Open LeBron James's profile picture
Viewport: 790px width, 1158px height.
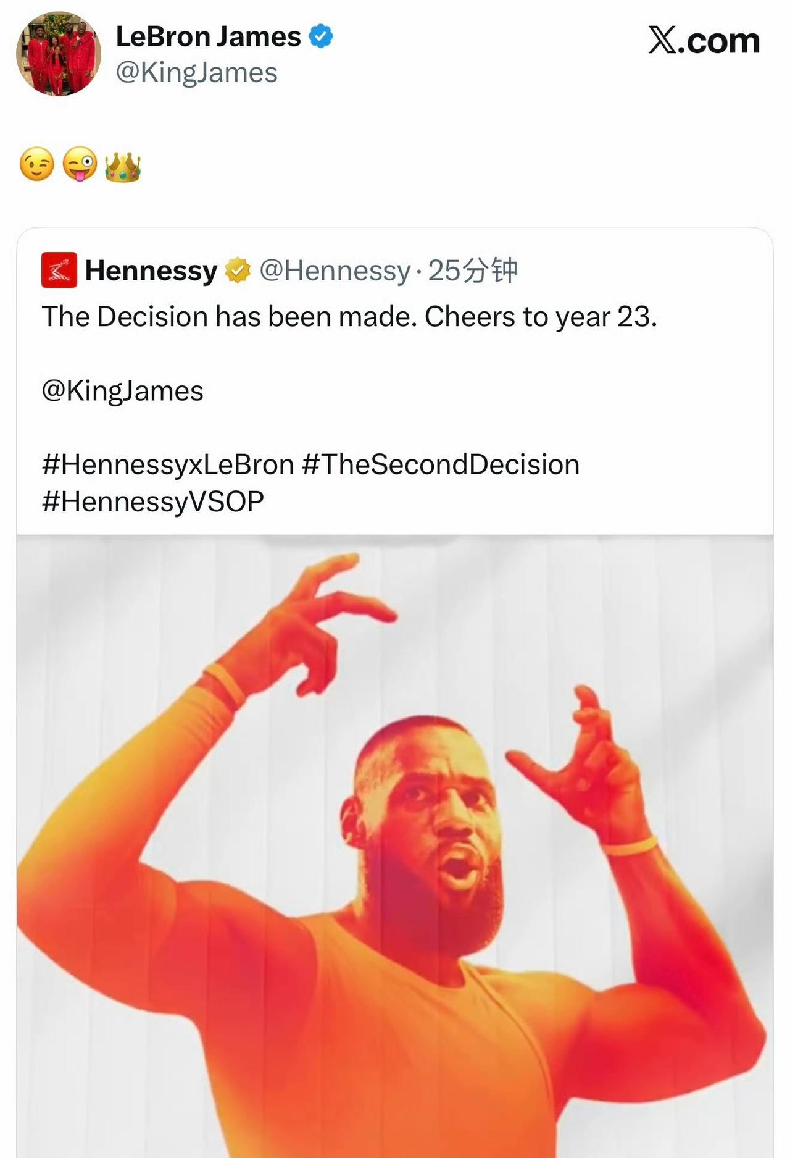tap(59, 54)
